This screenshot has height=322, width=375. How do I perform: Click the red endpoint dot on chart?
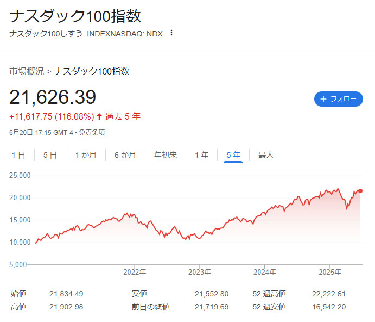tap(361, 191)
